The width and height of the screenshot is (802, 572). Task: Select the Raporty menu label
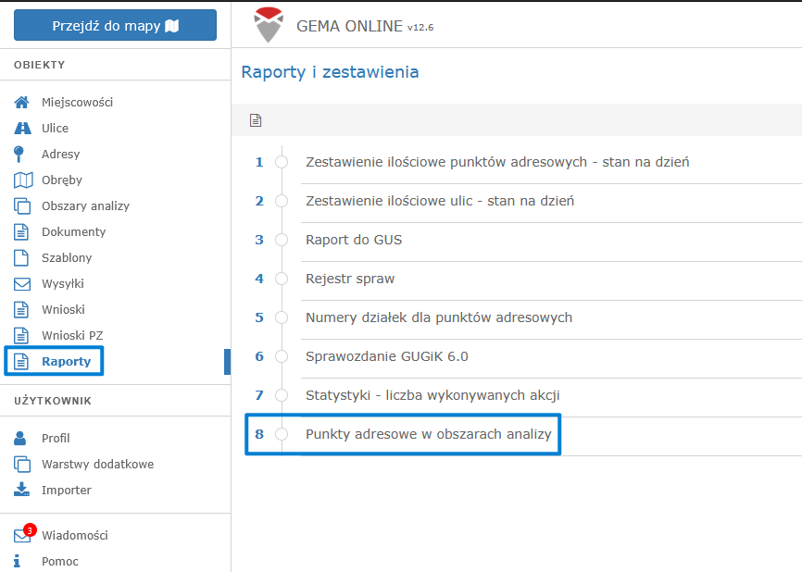coord(66,361)
